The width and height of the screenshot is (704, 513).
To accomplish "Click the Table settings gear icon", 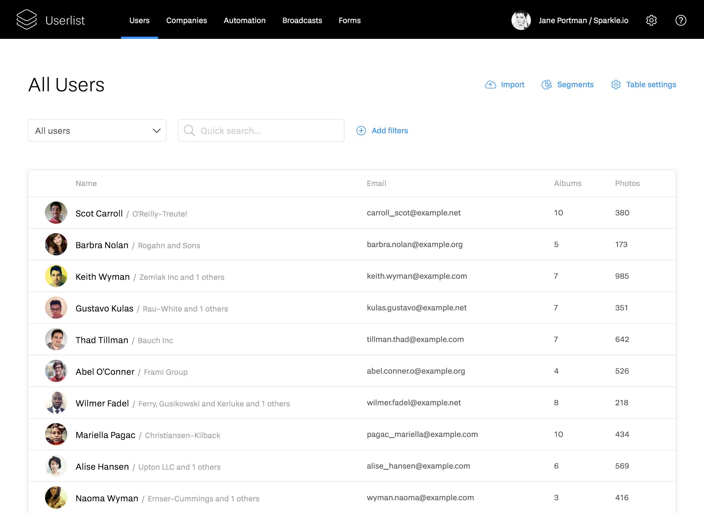I will click(616, 85).
